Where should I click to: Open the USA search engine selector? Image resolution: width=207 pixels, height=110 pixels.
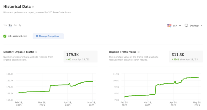click(x=174, y=26)
